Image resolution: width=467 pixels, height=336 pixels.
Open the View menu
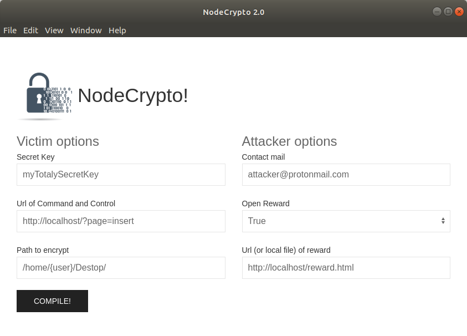(54, 30)
